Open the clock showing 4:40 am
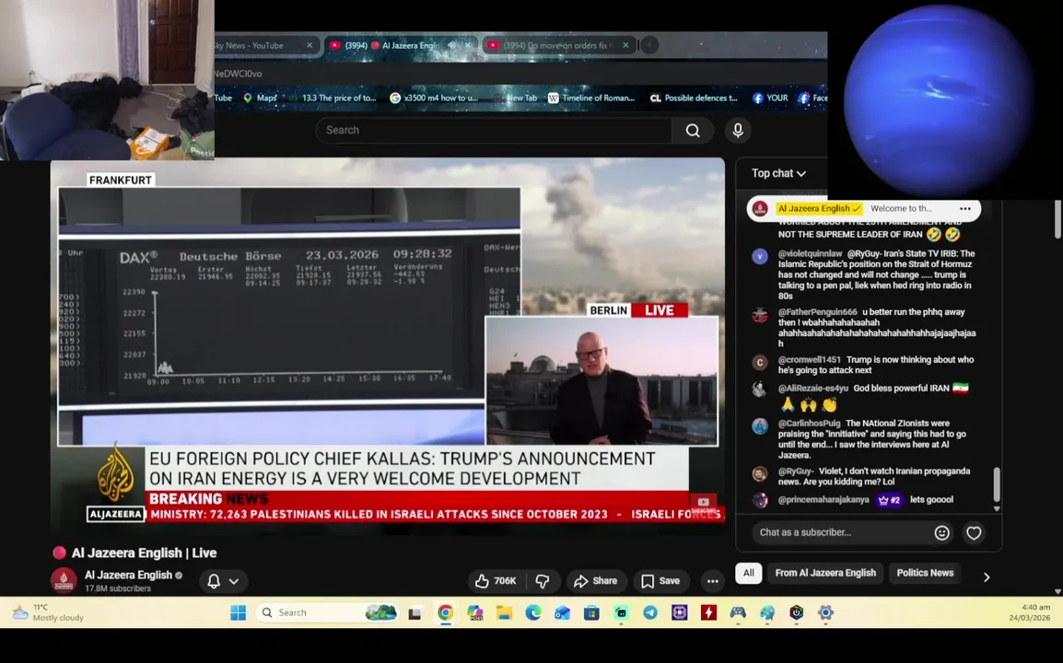The height and width of the screenshot is (663, 1063). click(1029, 613)
